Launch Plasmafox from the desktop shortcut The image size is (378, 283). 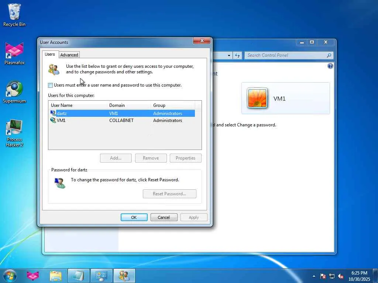pos(14,53)
